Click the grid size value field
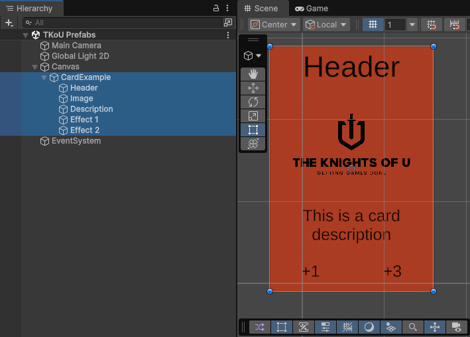Image resolution: width=470 pixels, height=337 pixels. point(395,24)
